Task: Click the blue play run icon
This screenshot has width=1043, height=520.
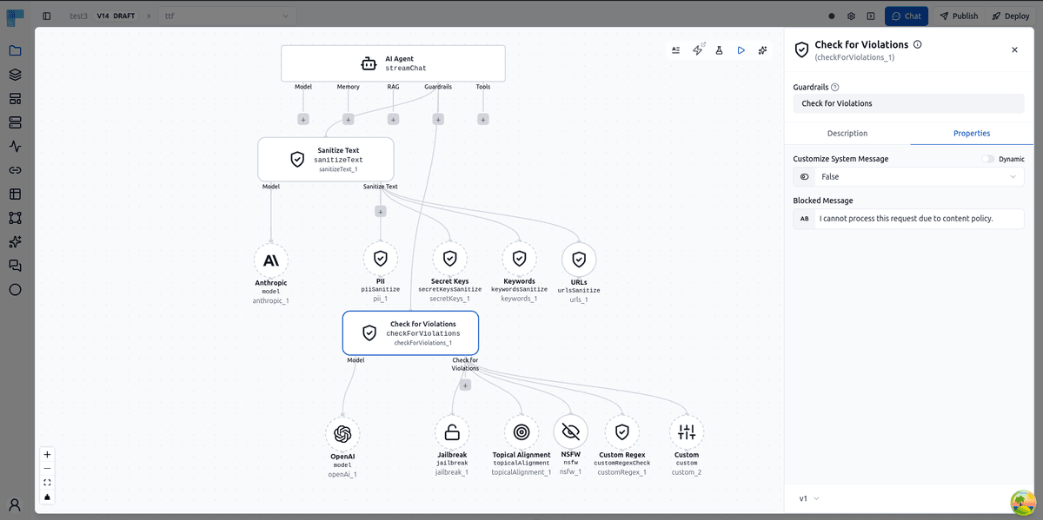Action: 741,50
